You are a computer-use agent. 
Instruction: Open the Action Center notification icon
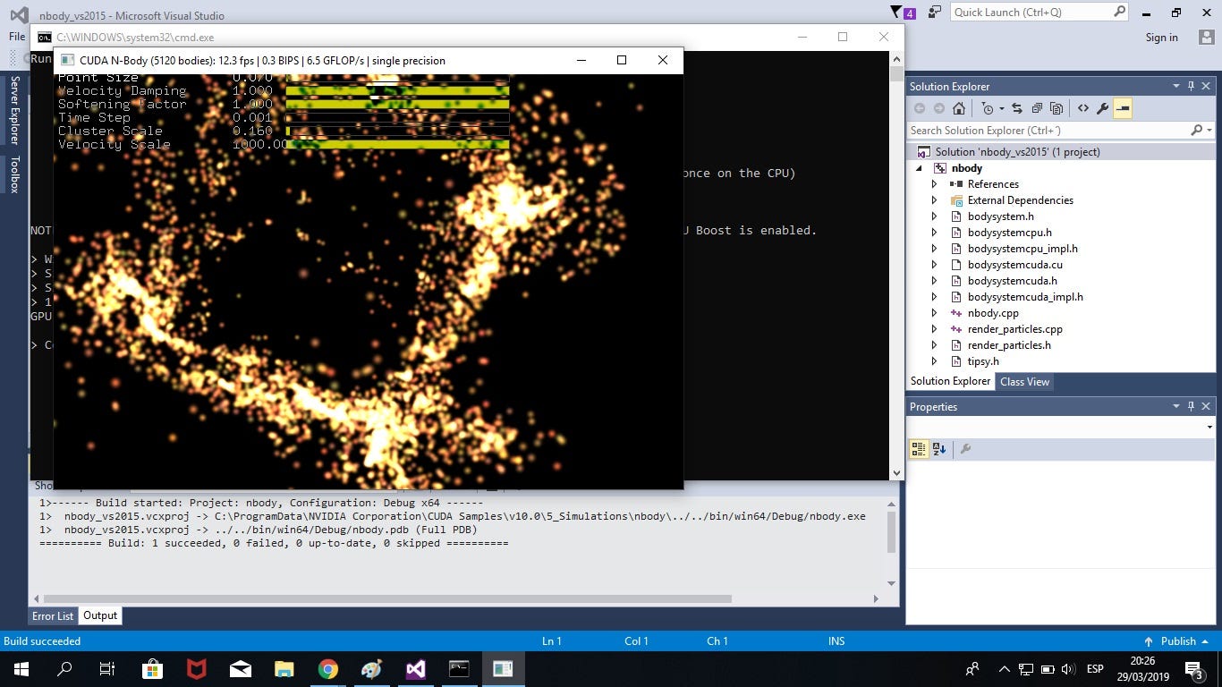[1193, 669]
